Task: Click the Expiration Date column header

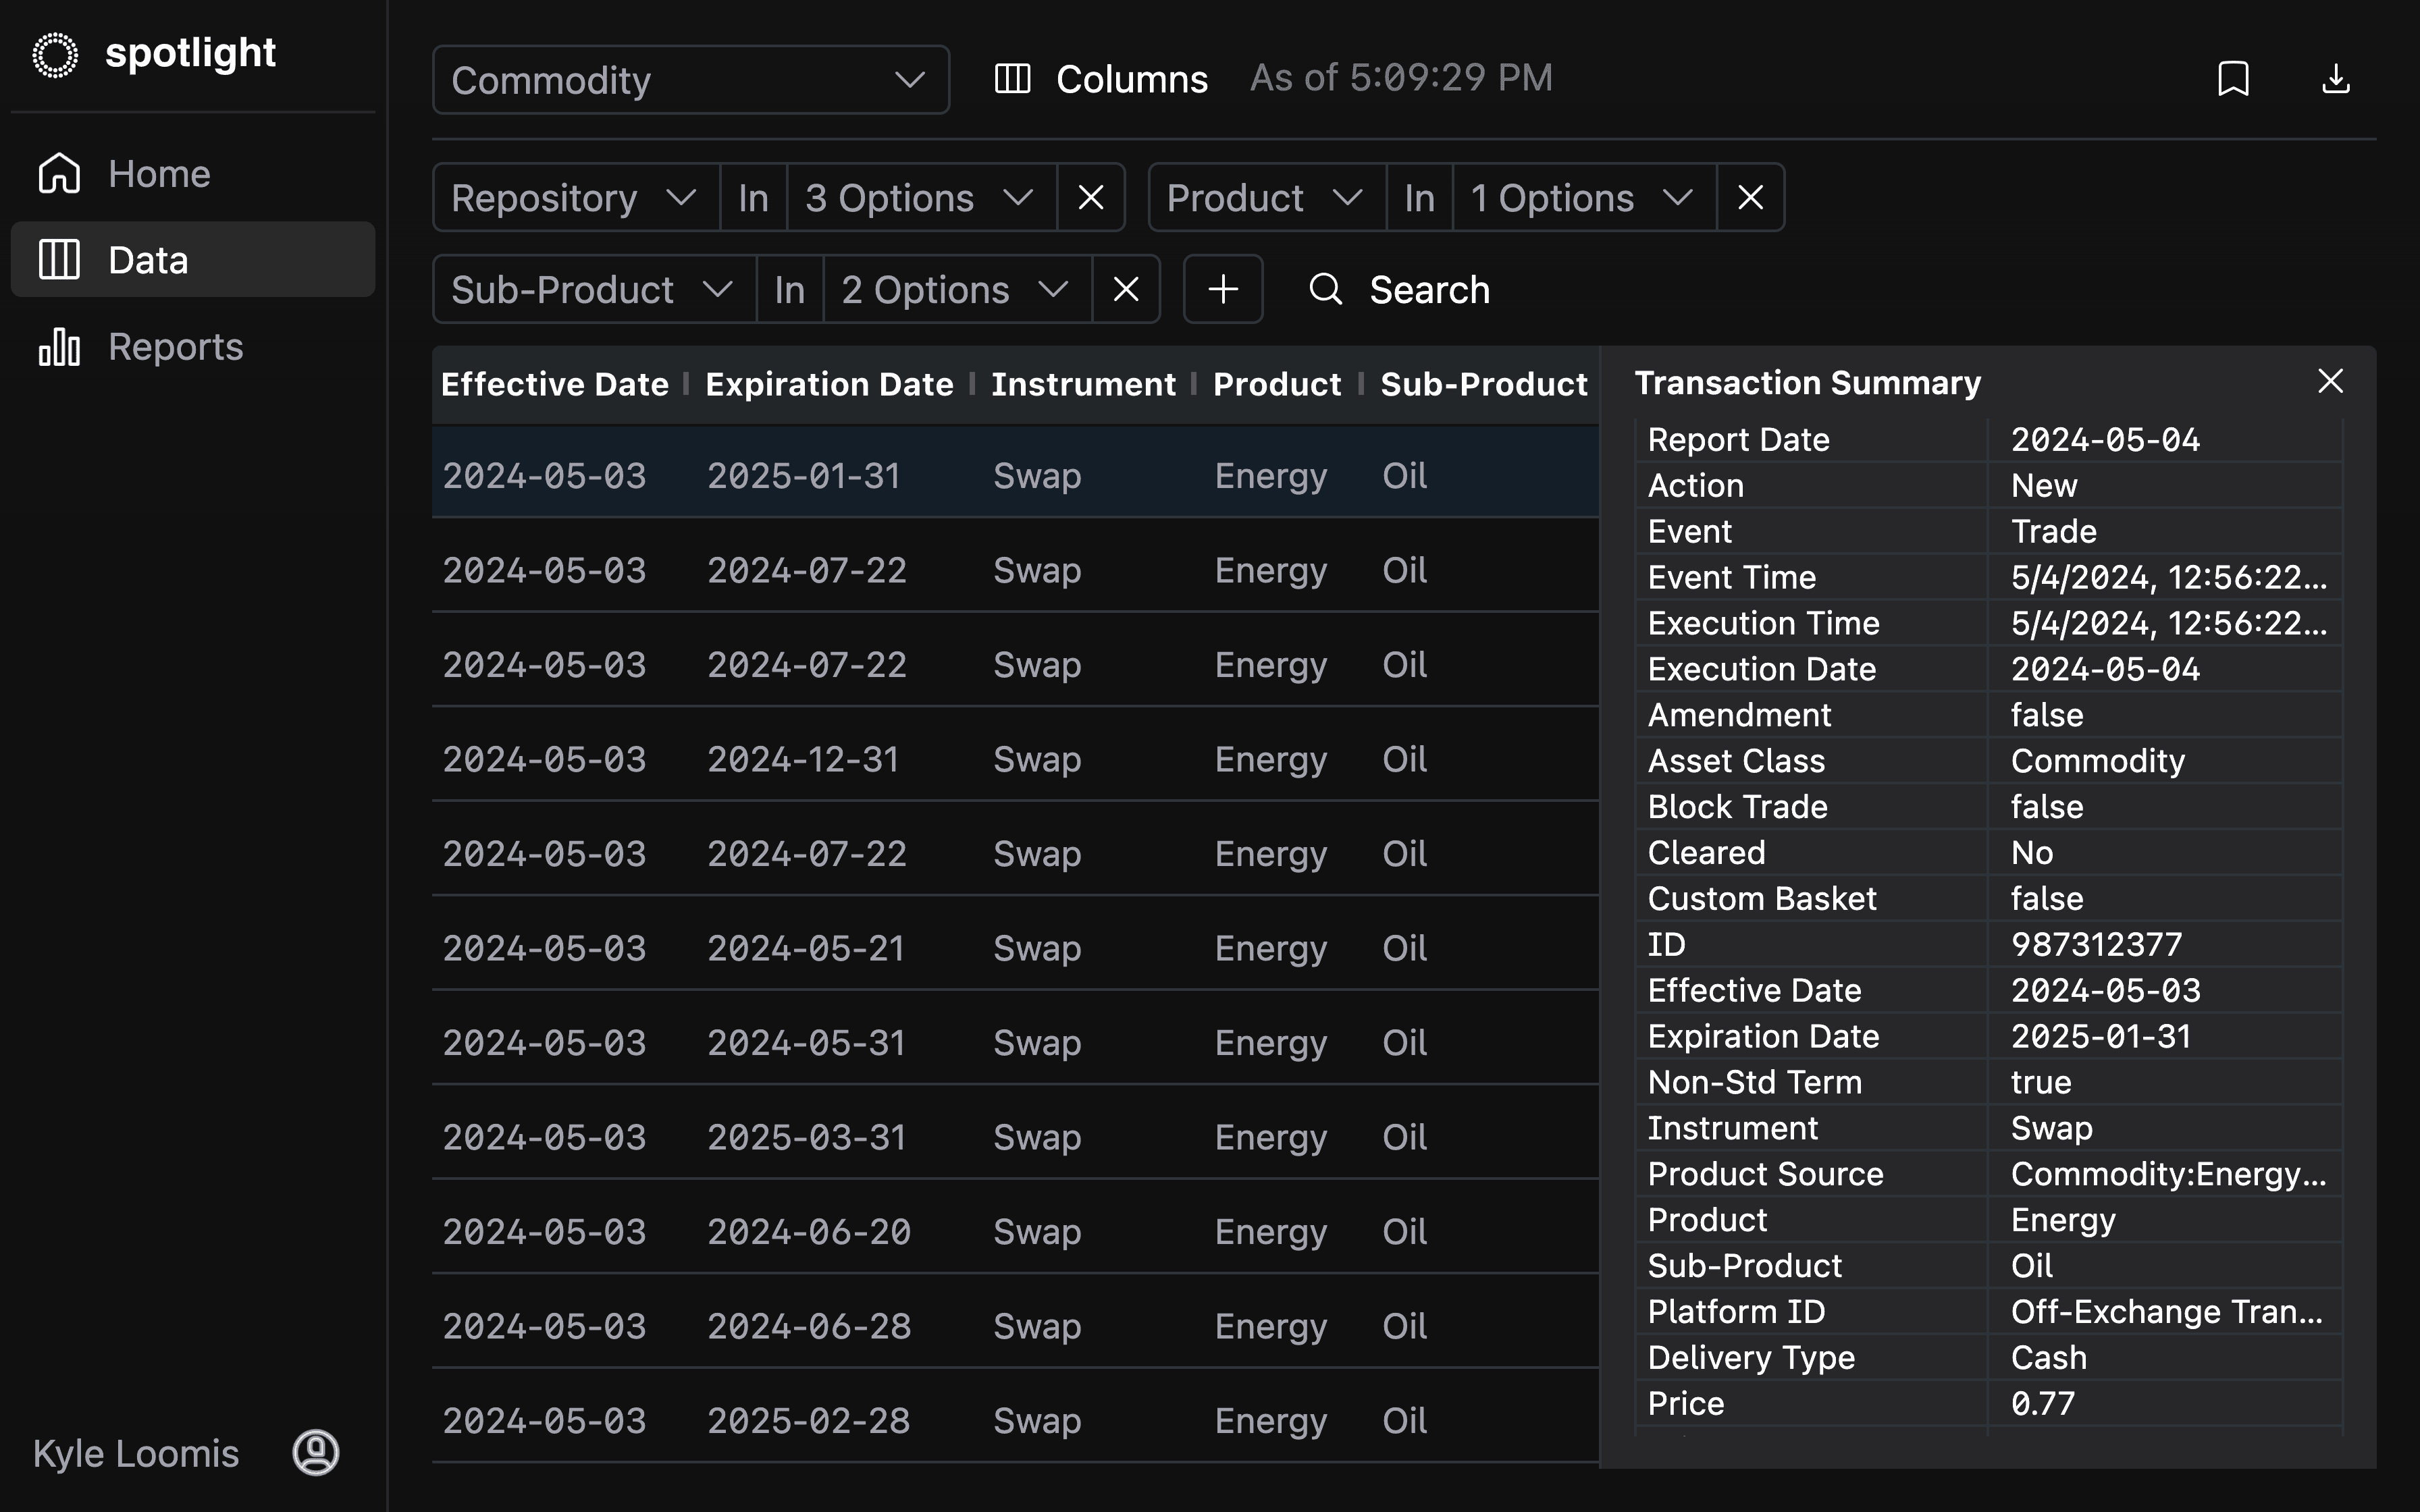Action: click(x=829, y=384)
